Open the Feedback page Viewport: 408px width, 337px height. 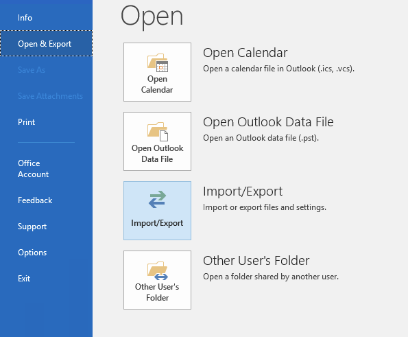pyautogui.click(x=35, y=200)
